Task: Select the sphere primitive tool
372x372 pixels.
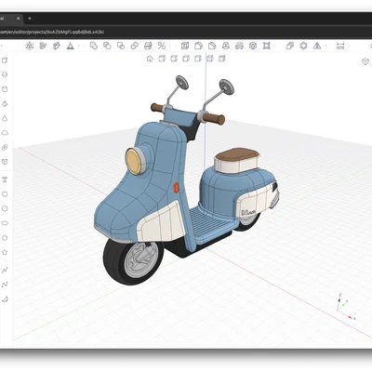Action: (x=5, y=74)
